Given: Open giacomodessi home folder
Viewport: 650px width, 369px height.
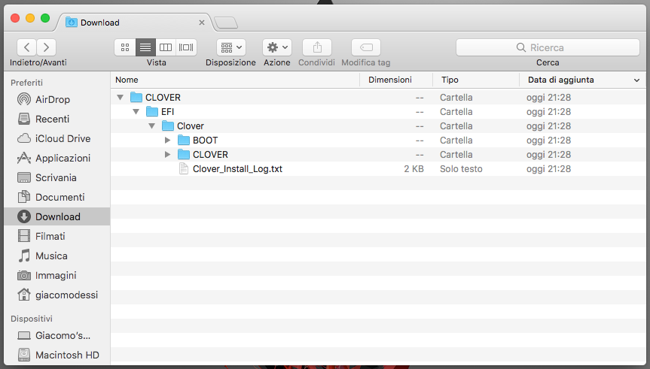Looking at the screenshot, I should [56, 295].
